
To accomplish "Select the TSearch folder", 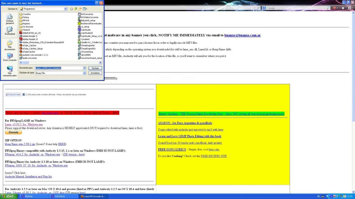I will (x=25, y=30).
